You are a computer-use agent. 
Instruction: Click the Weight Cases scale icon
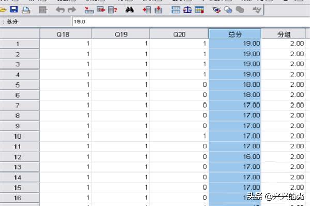click(x=187, y=10)
